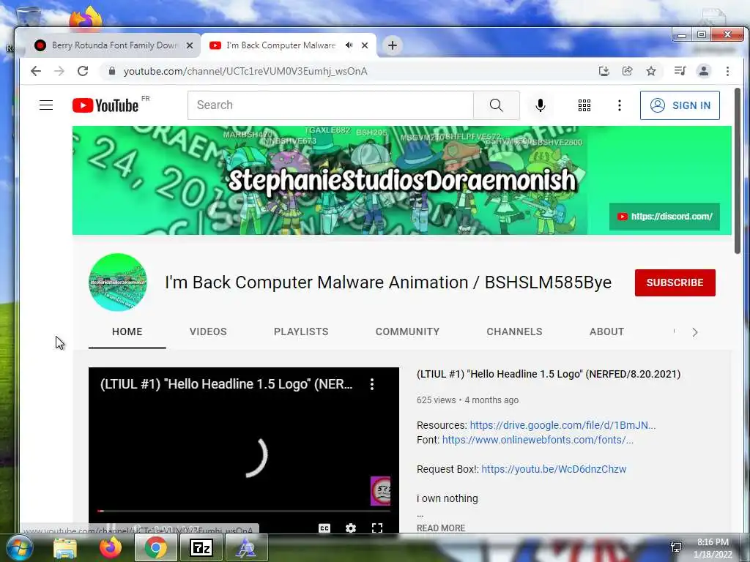Show more channel tabs with right chevron
Screen dimensions: 750x562
tap(695, 332)
